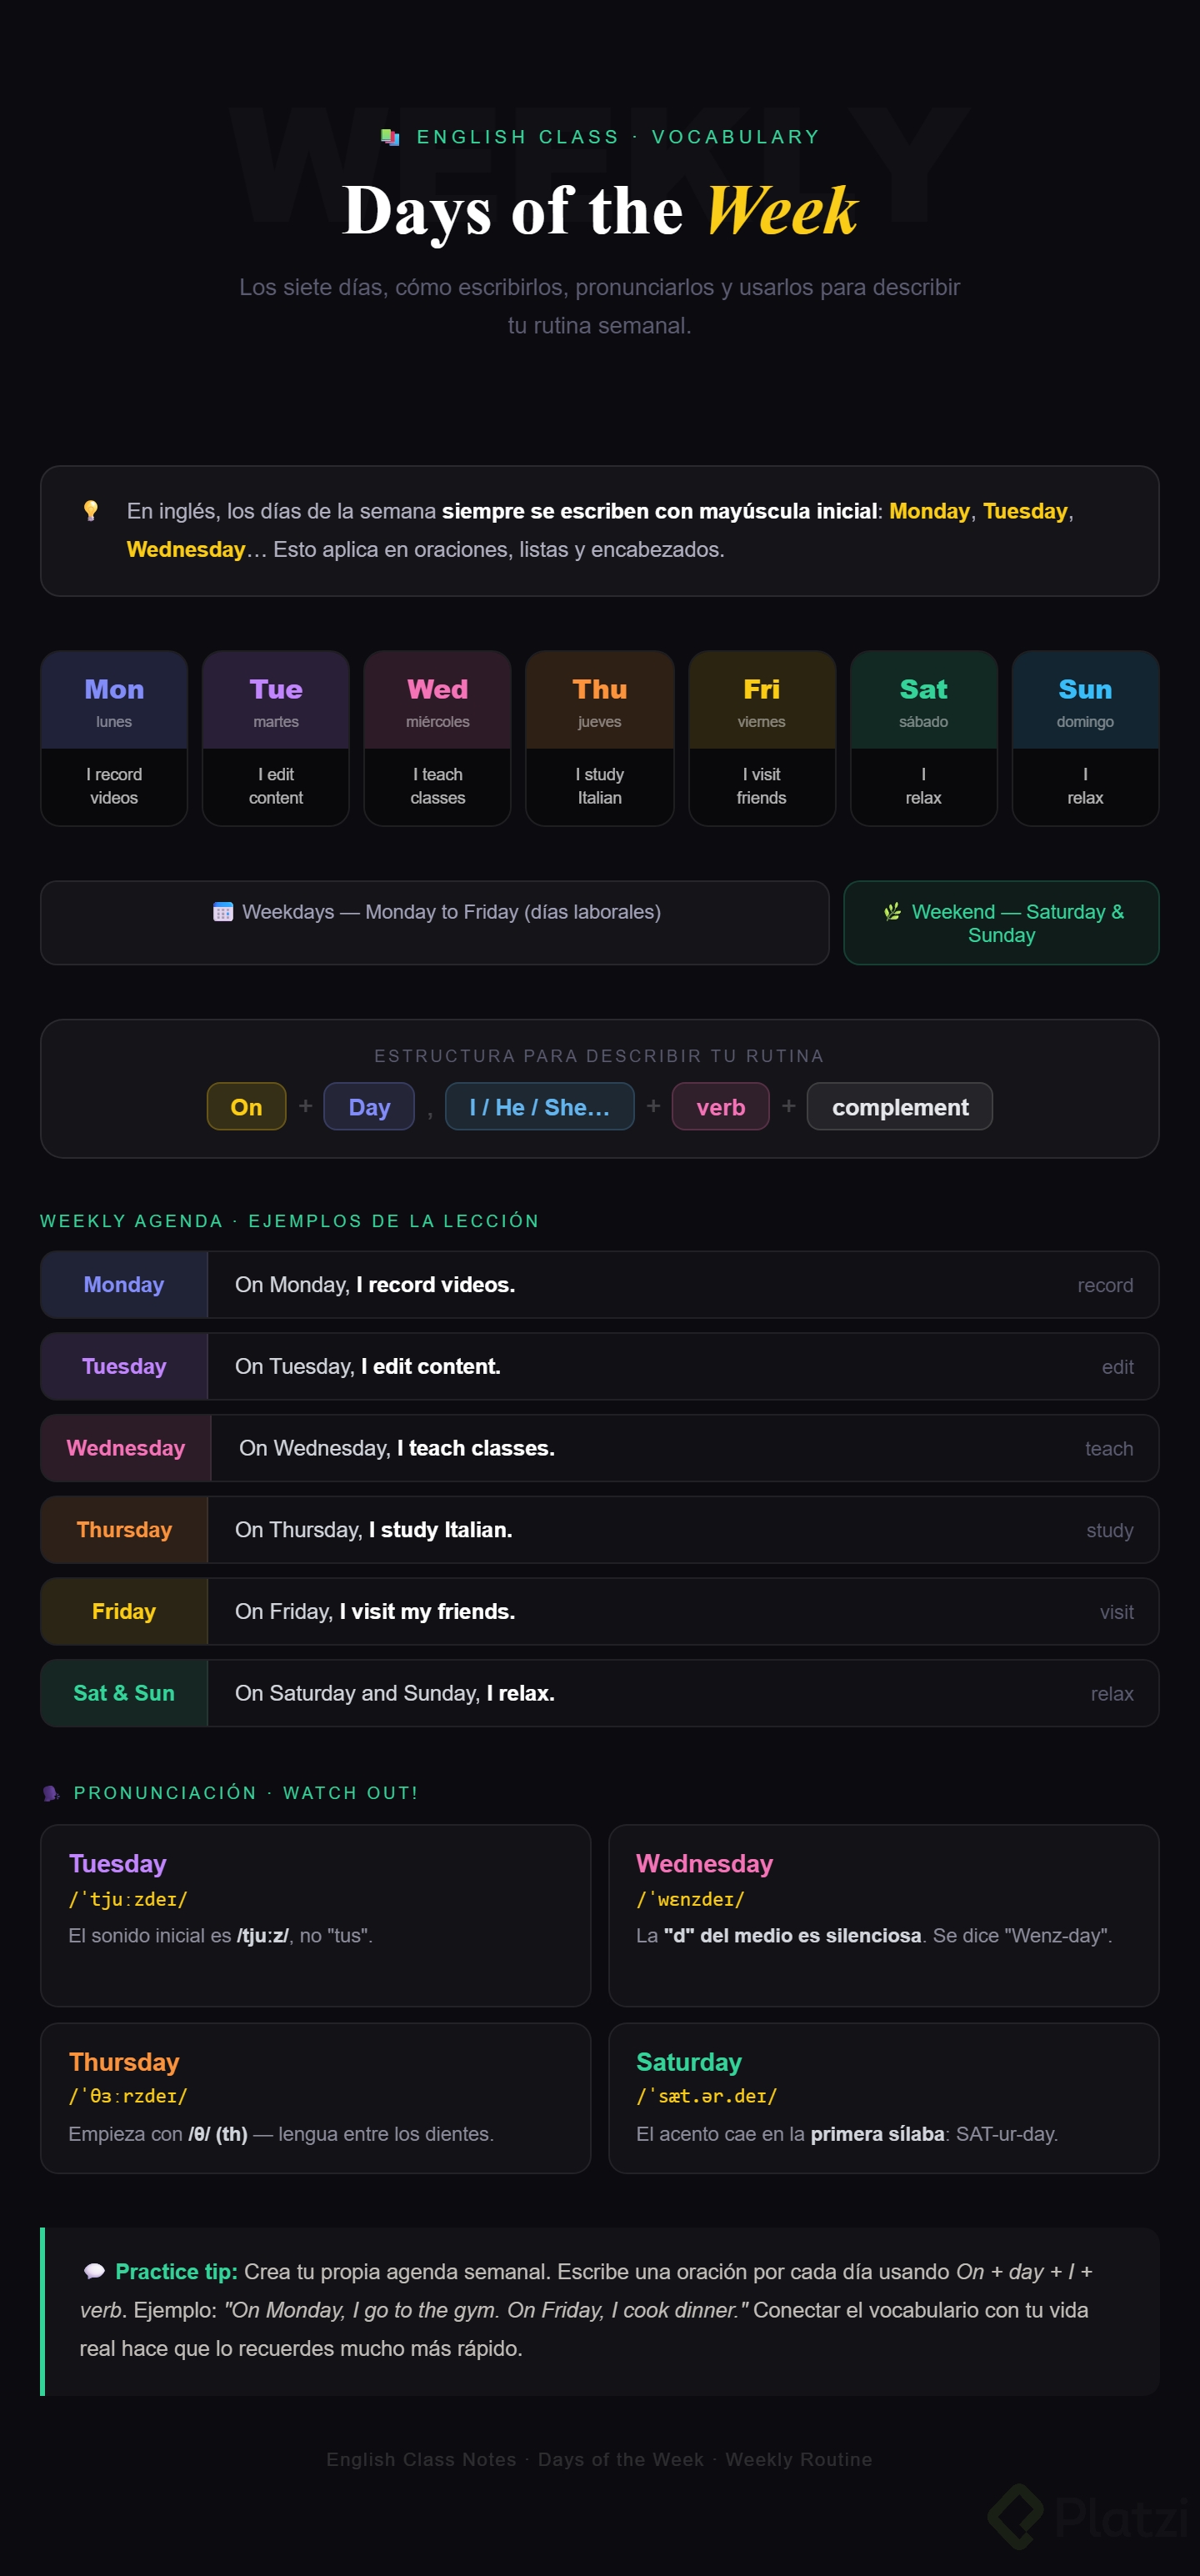Click the lightbulb tip icon
Viewport: 1200px width, 2576px height.
tap(91, 511)
